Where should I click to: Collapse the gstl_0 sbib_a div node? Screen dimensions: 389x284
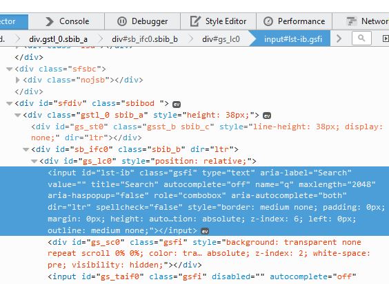pyautogui.click(x=18, y=115)
